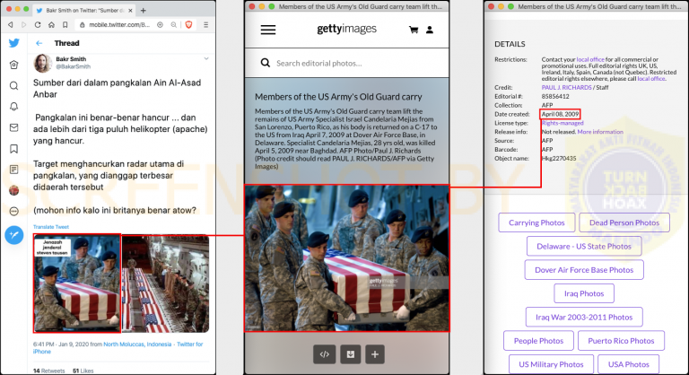View the 61 Likes count
Screen dimensions: 689x375
point(83,371)
